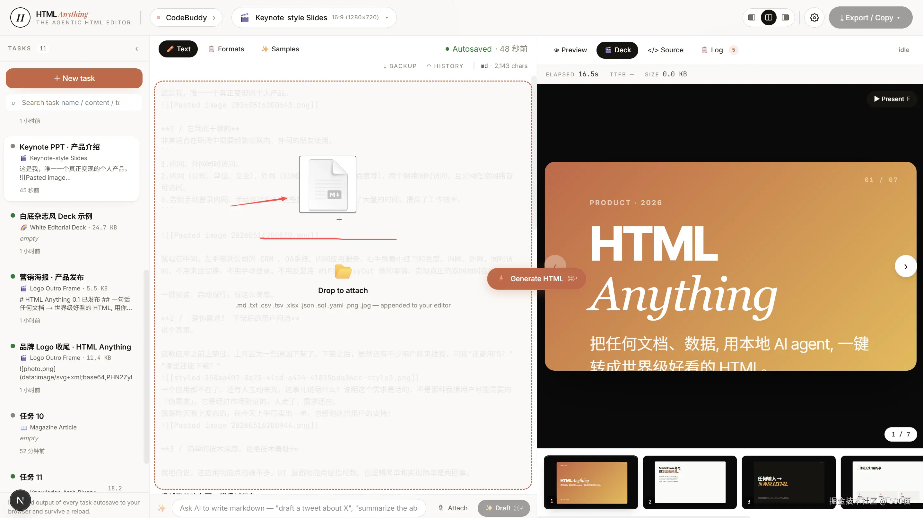Open the Keynote-style Slides format dropdown
Viewport: 923px width, 518px height.
pos(314,18)
